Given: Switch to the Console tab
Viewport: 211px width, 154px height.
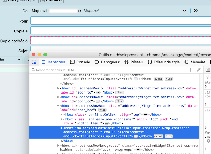Looking at the screenshot, I should click(x=80, y=62).
